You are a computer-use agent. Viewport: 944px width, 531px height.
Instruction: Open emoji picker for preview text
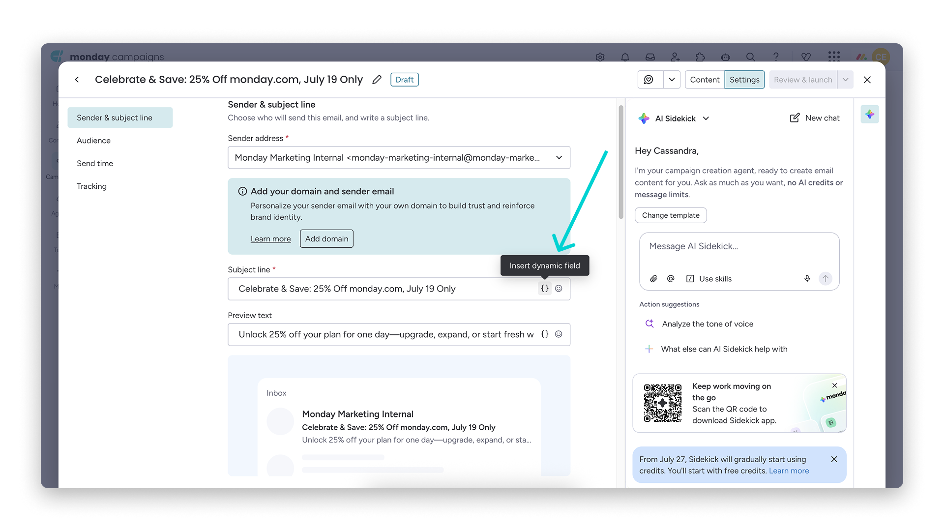coord(559,334)
